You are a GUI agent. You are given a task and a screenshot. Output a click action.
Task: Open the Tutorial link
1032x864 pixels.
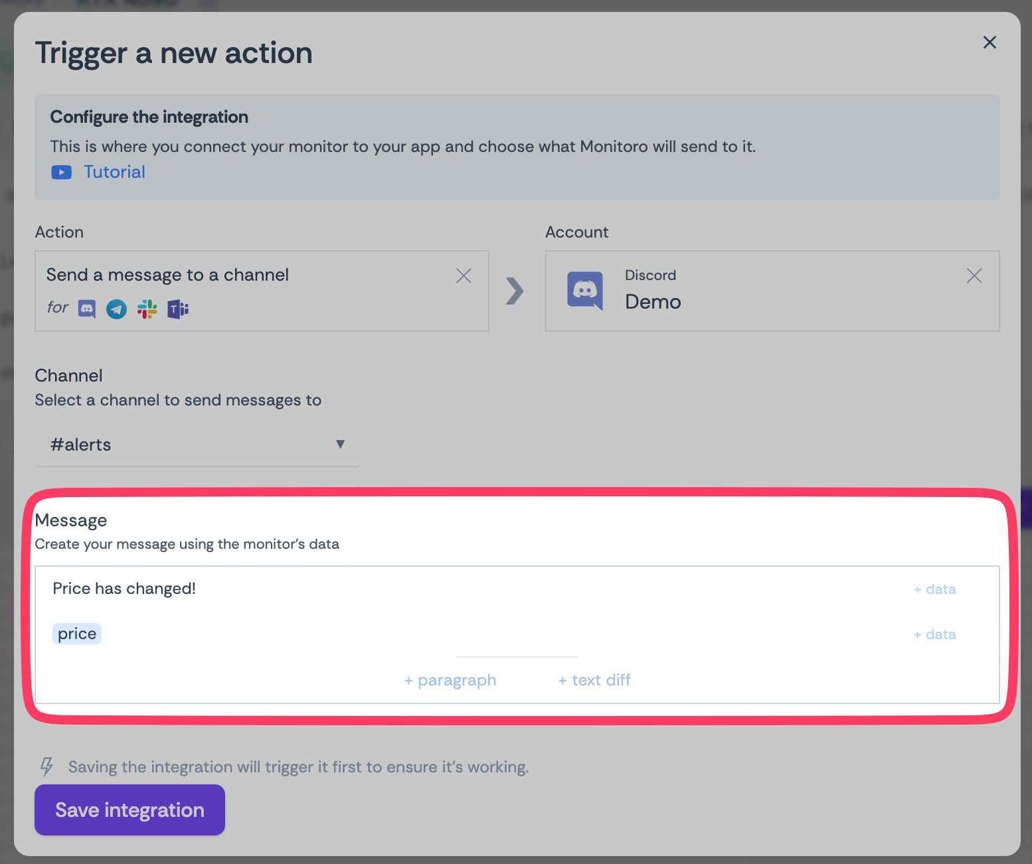tap(114, 173)
